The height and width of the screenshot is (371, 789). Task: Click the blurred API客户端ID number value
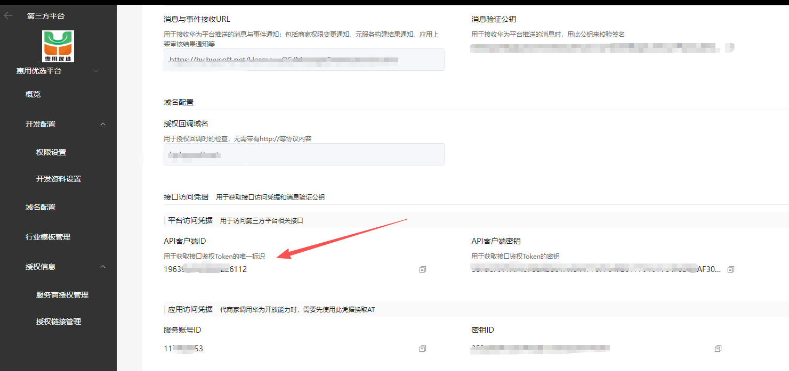(205, 269)
